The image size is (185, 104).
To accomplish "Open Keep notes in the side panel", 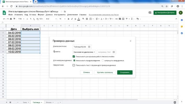I will 182,27.
